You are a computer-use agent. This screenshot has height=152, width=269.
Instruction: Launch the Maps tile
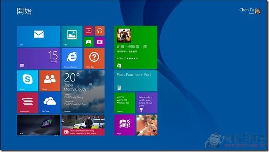coord(125,125)
